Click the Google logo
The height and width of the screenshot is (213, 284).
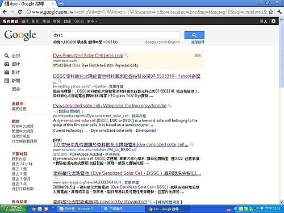click(20, 35)
